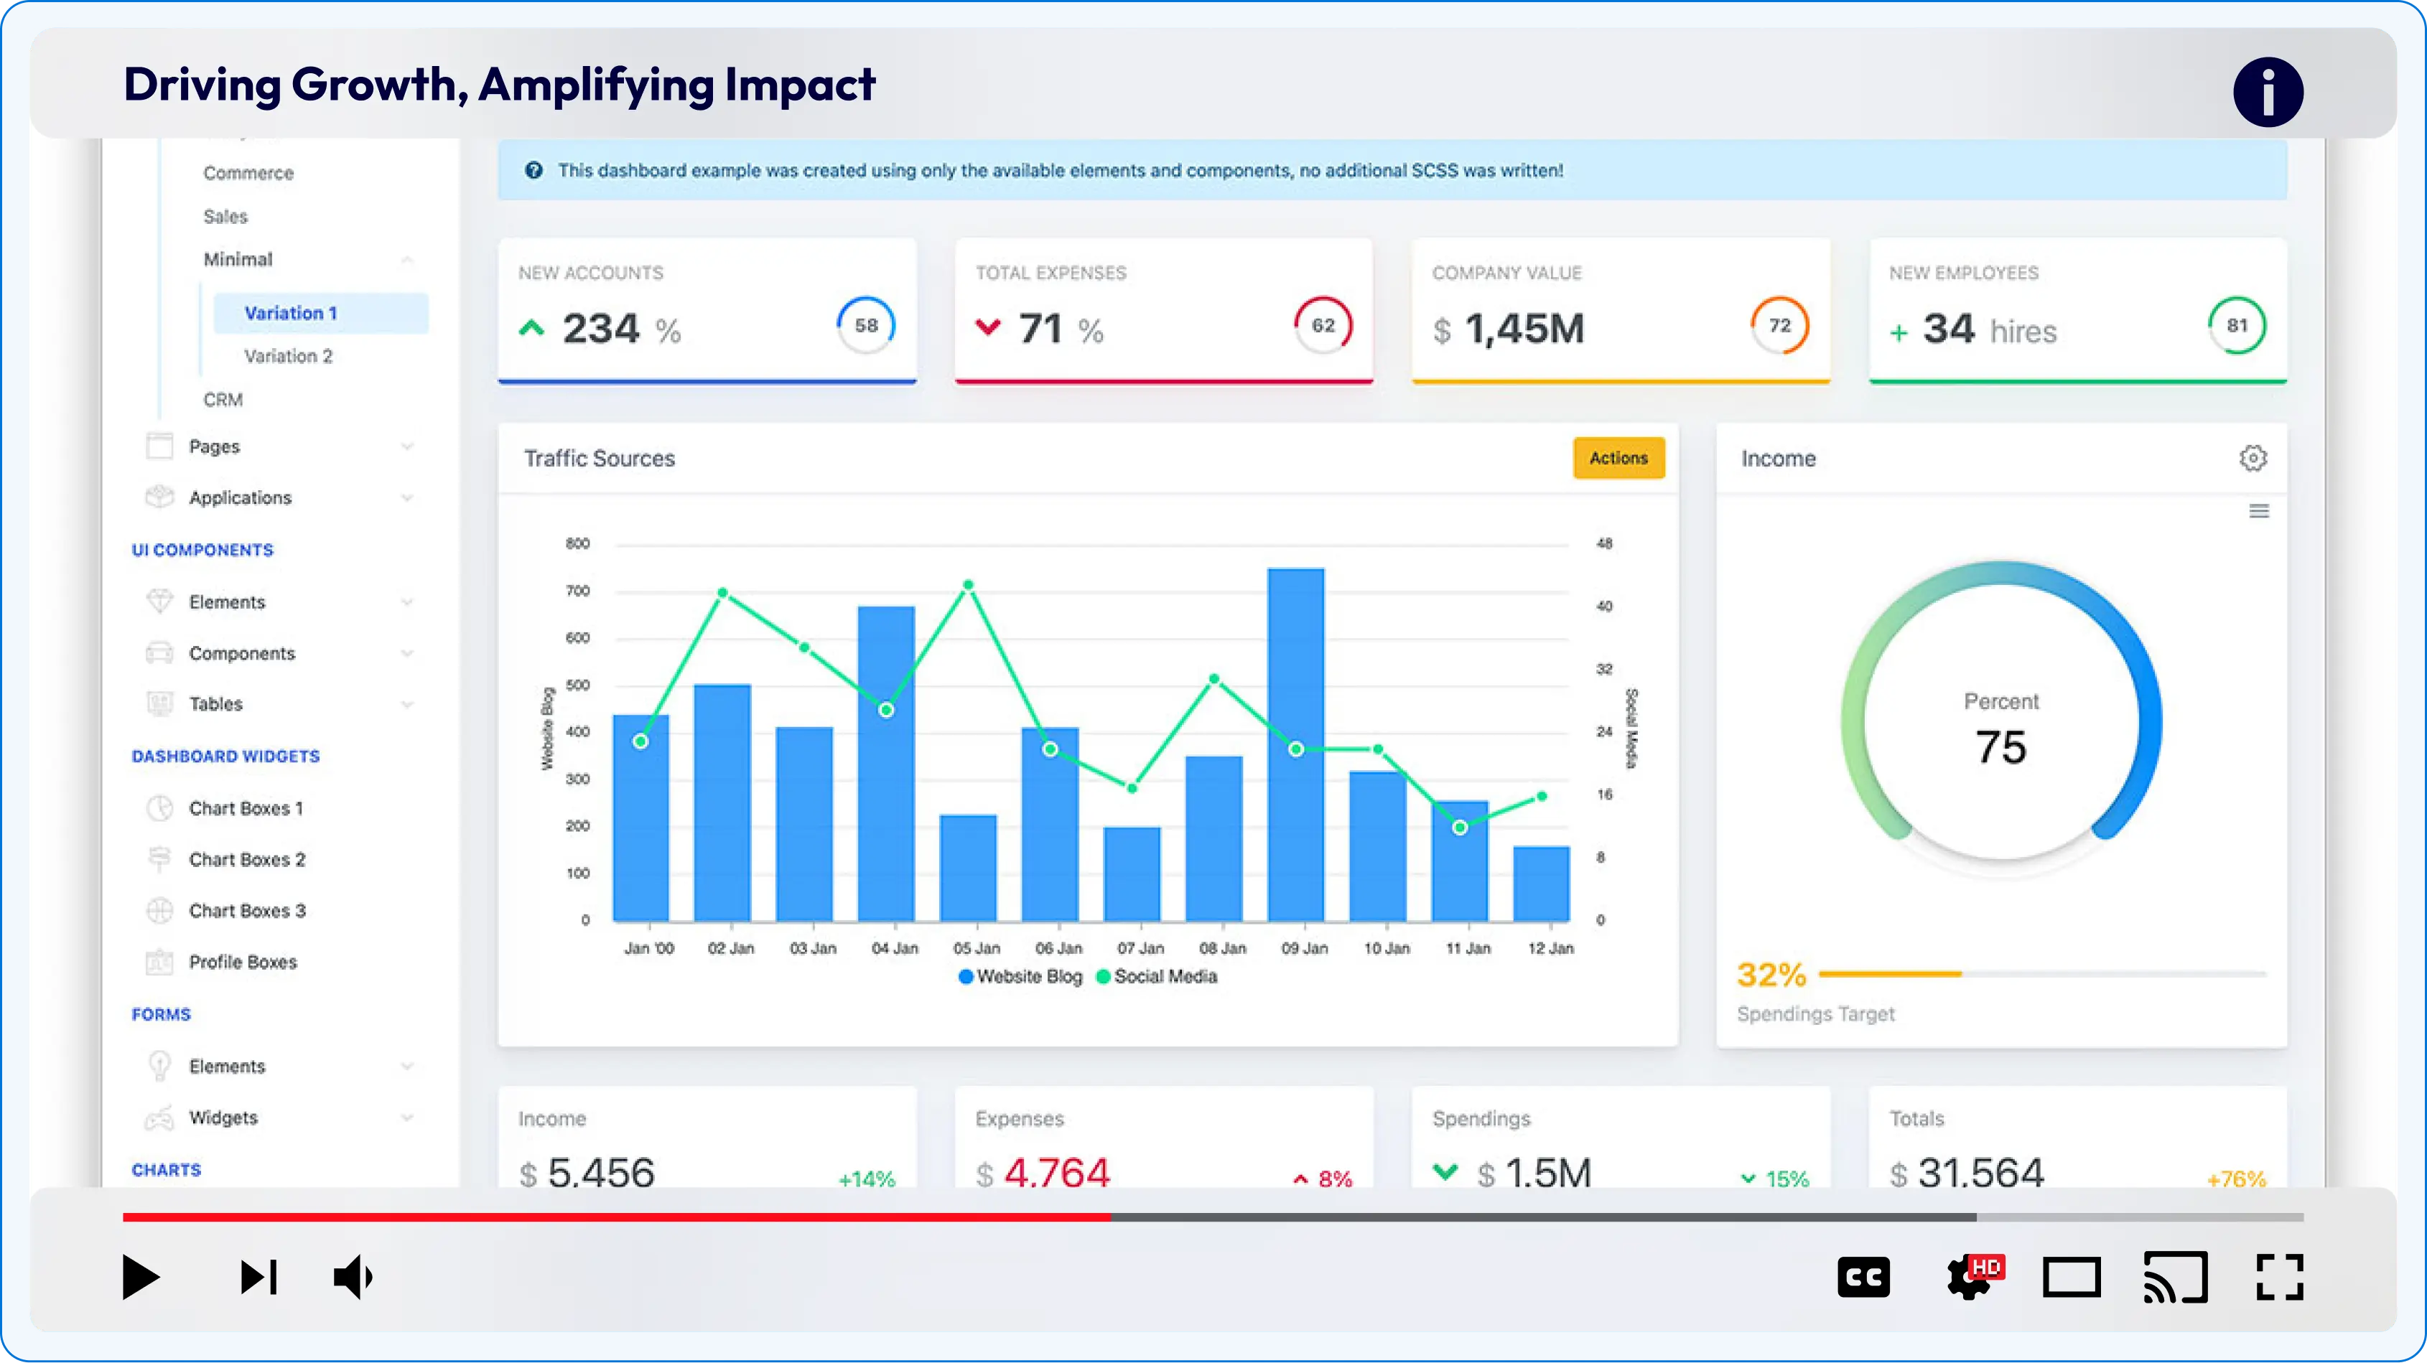This screenshot has height=1363, width=2427.
Task: Expand UI Components Elements chevron
Action: point(407,602)
